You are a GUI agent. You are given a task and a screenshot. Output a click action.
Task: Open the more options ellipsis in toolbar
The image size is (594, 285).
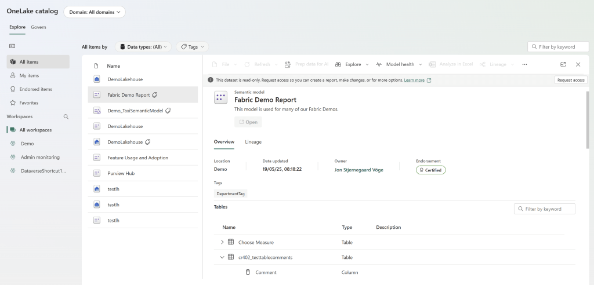tap(524, 64)
